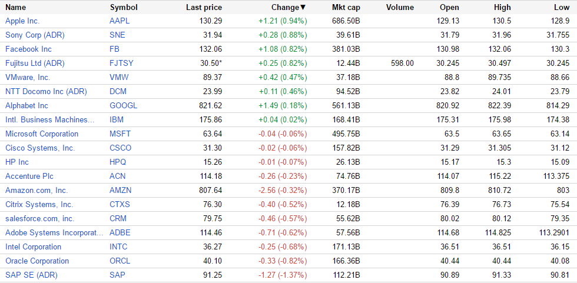Open Microsoft Corporation company link
This screenshot has height=283, width=577.
coord(42,134)
